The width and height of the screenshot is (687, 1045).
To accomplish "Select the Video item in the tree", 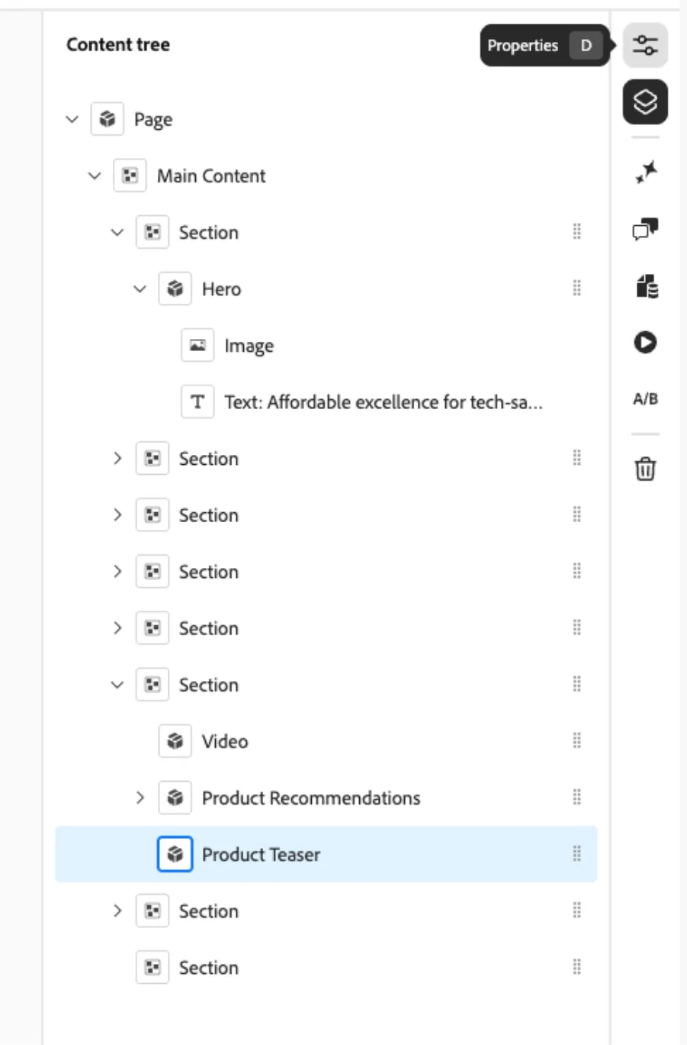I will (225, 741).
